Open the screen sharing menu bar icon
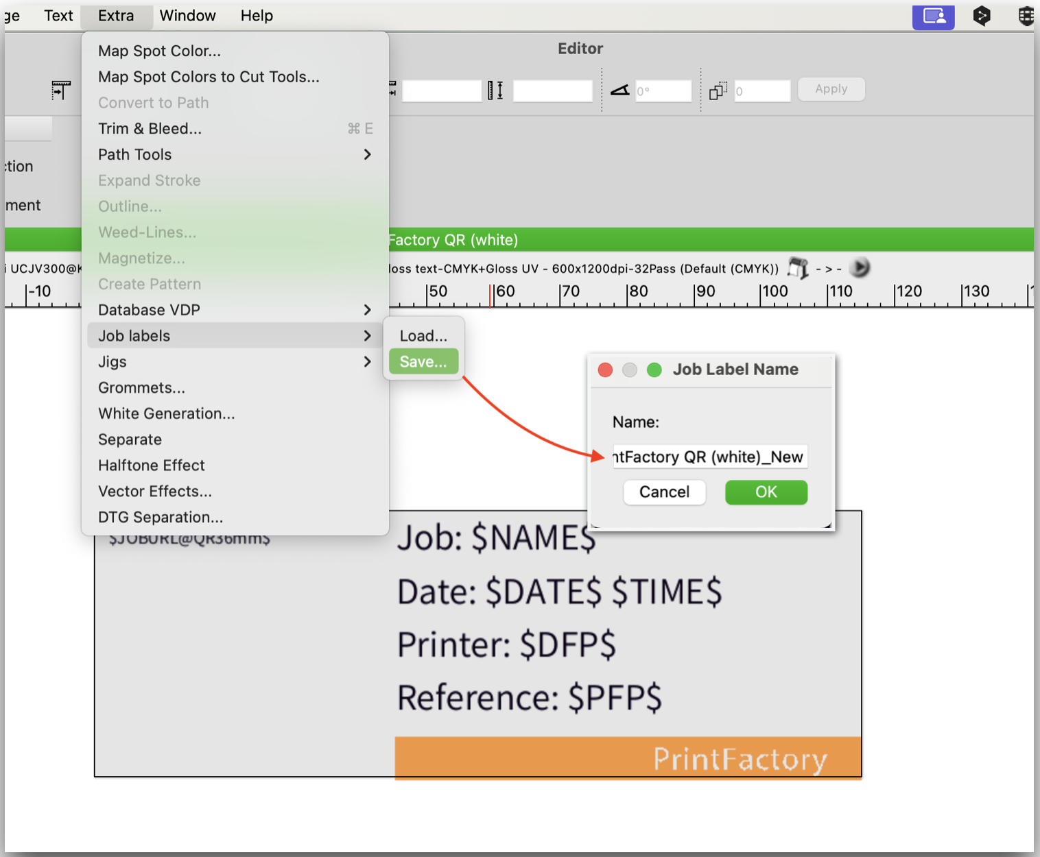Image resolution: width=1040 pixels, height=857 pixels. tap(934, 16)
